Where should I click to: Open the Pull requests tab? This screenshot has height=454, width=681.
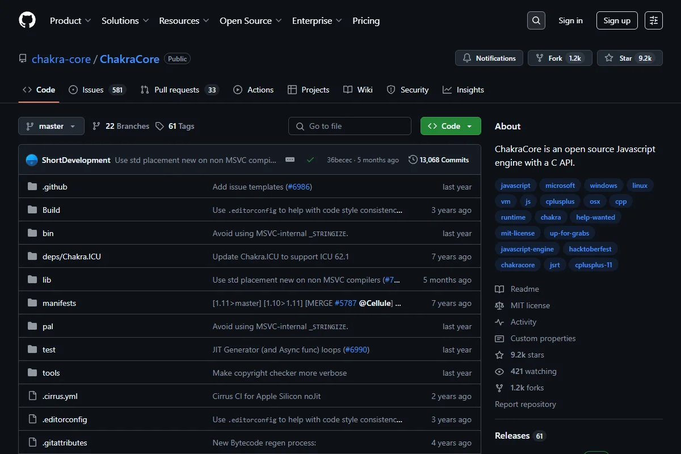click(x=179, y=90)
